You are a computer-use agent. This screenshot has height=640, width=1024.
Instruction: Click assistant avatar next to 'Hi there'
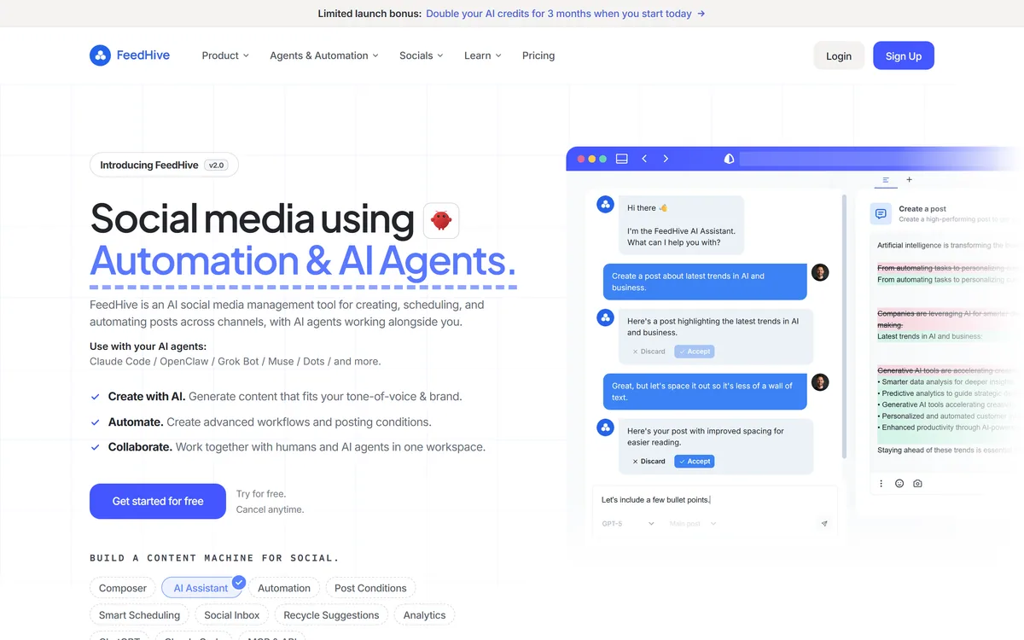605,205
